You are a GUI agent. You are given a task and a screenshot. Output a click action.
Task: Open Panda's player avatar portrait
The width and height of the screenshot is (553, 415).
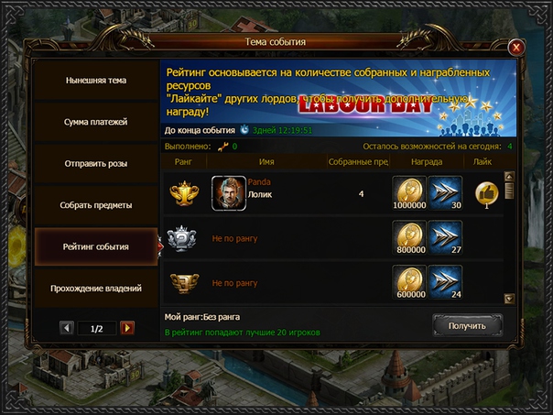(x=229, y=193)
